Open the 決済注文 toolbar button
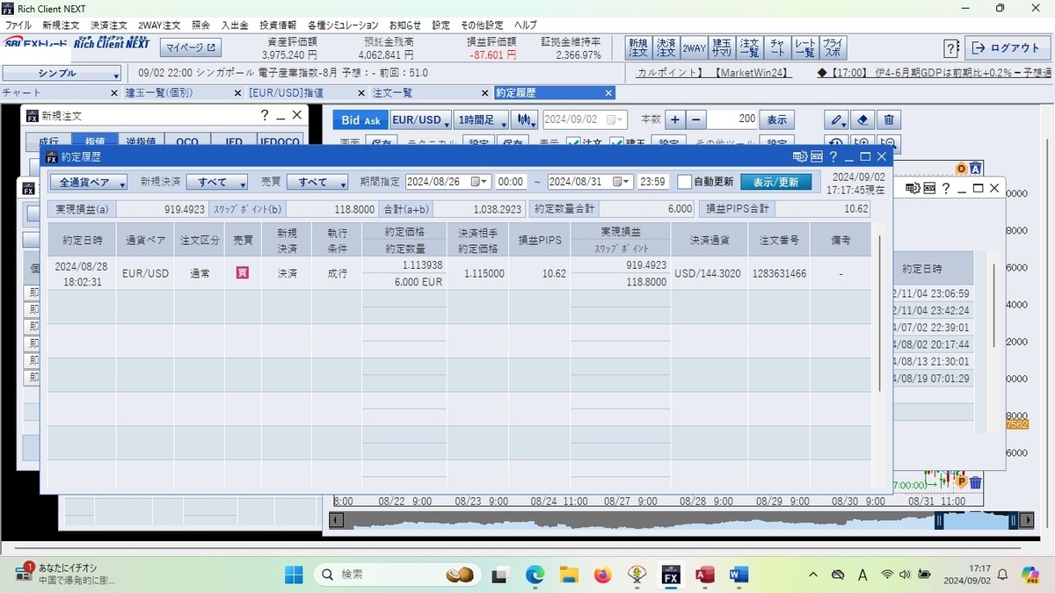1055x593 pixels. point(666,47)
